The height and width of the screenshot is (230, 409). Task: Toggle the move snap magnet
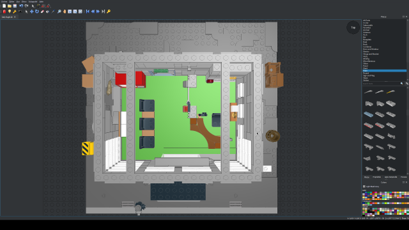click(x=43, y=6)
